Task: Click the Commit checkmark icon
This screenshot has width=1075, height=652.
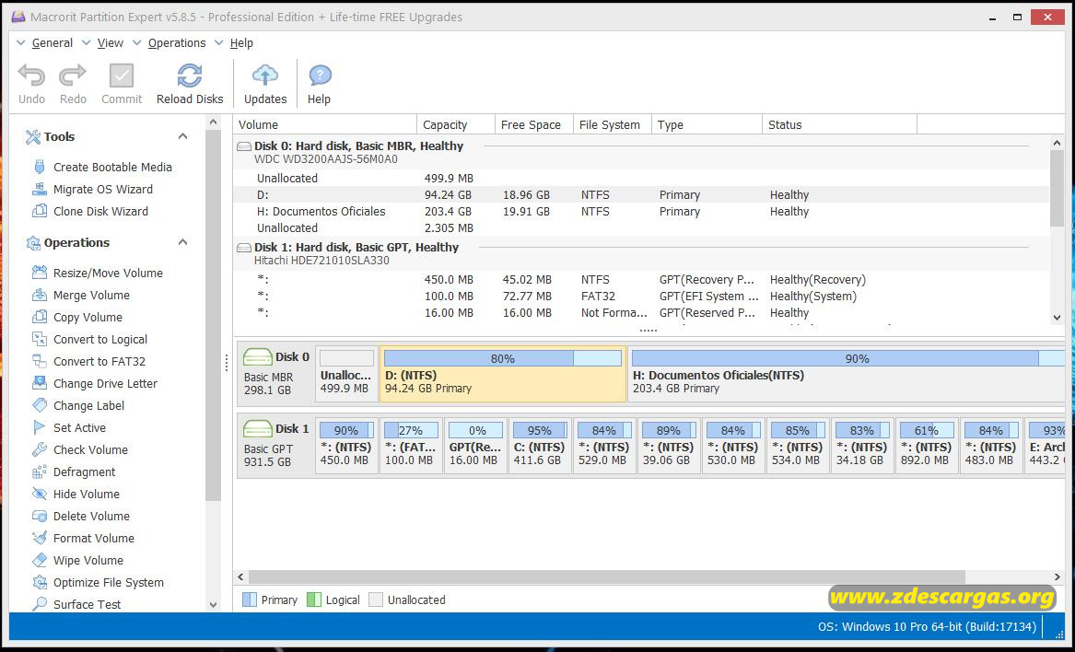Action: pos(122,76)
